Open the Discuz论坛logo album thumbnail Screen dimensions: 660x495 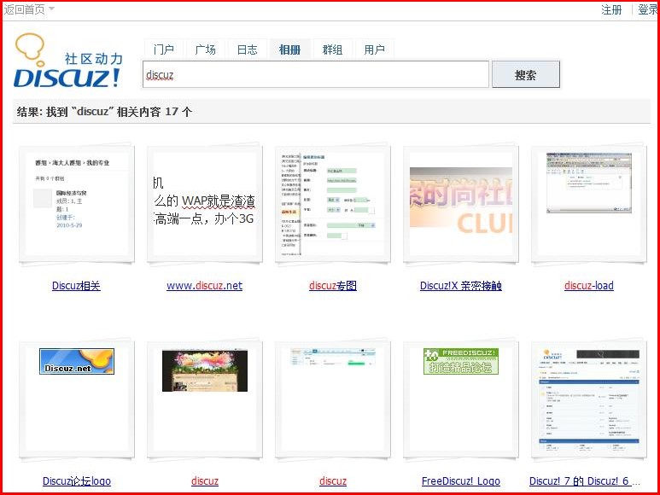(77, 399)
